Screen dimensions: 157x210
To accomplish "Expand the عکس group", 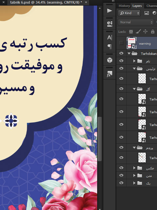I will click(x=134, y=168).
